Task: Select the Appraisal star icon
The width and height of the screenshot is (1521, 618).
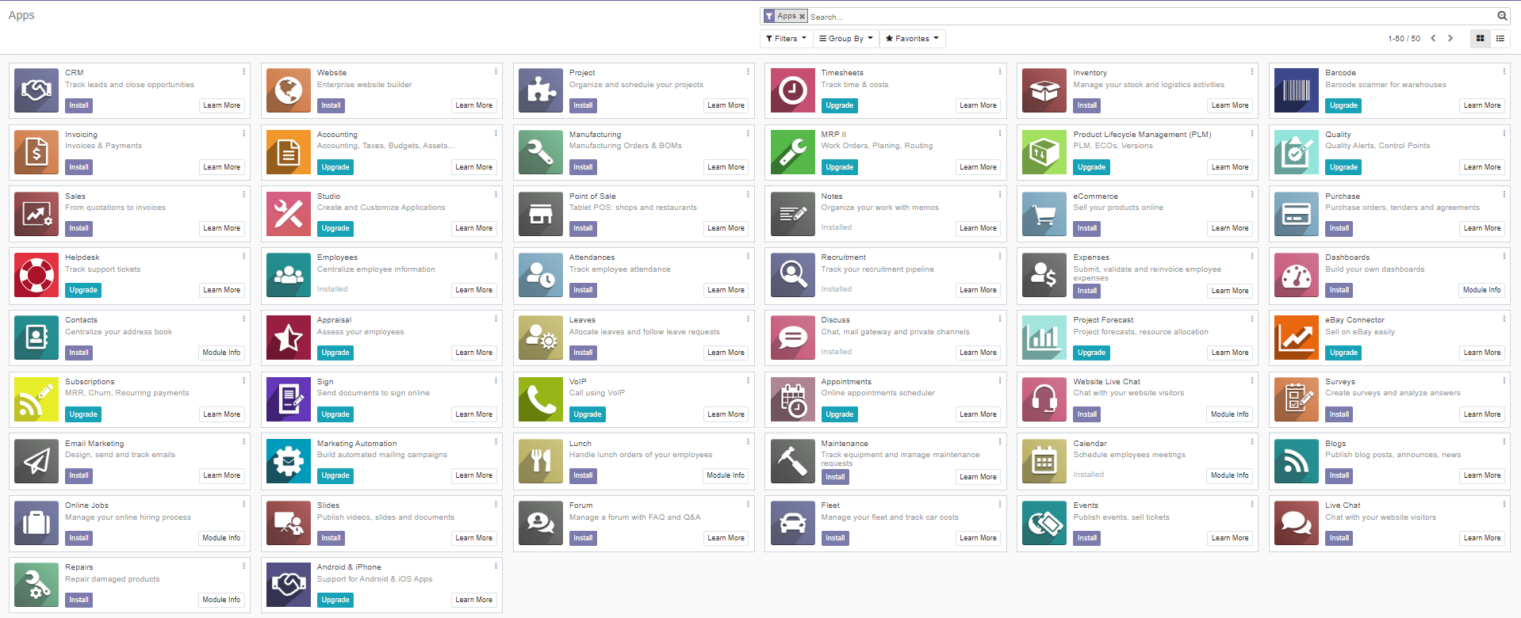Action: tap(289, 338)
